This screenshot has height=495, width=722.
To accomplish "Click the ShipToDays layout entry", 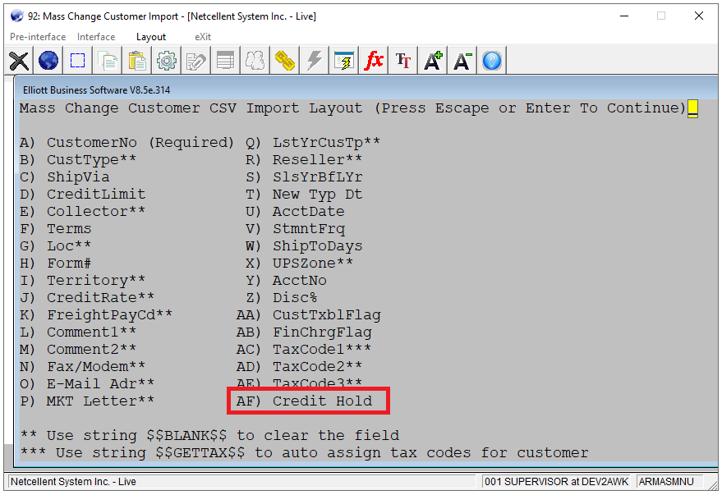I will (304, 246).
